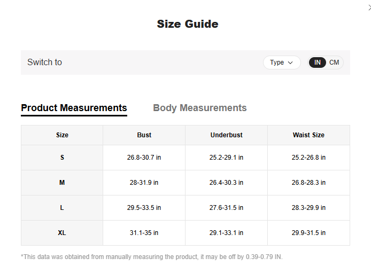Select the Product Measurements tab
Screen dimensions: 371x266
coord(74,108)
